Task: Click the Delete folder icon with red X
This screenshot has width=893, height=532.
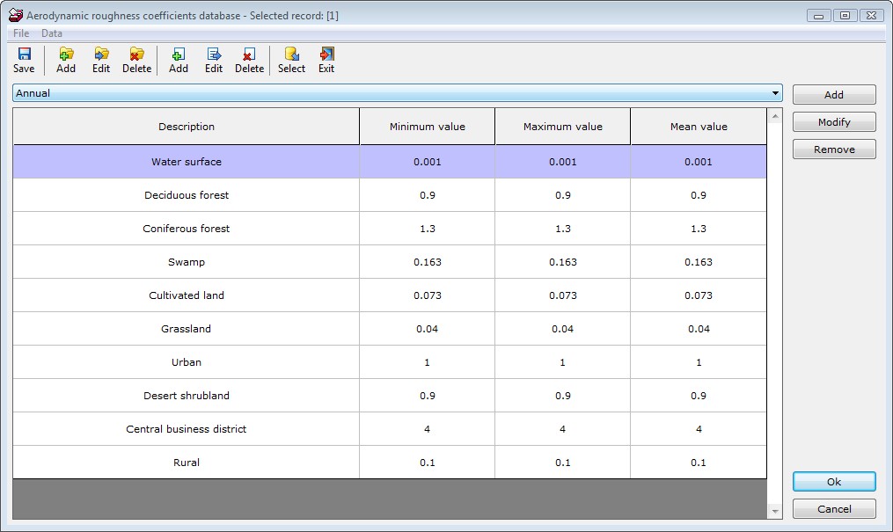Action: pyautogui.click(x=136, y=55)
